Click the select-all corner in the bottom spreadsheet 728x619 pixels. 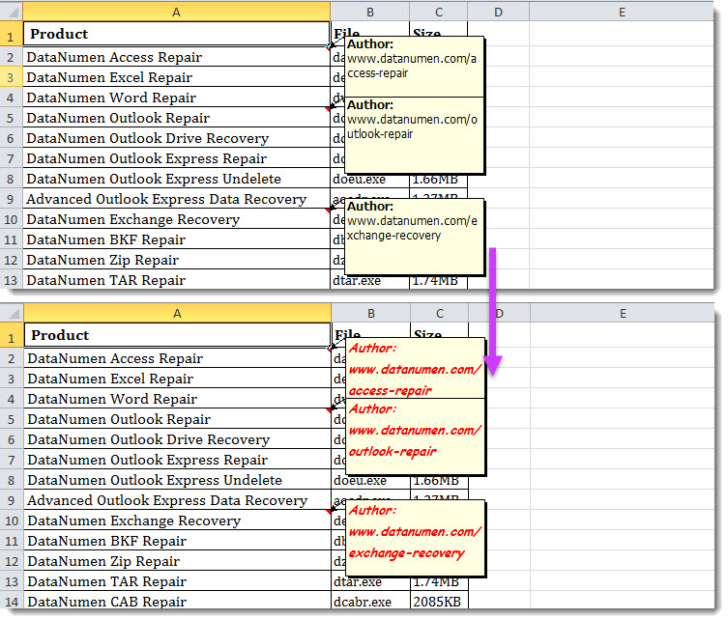tap(12, 313)
